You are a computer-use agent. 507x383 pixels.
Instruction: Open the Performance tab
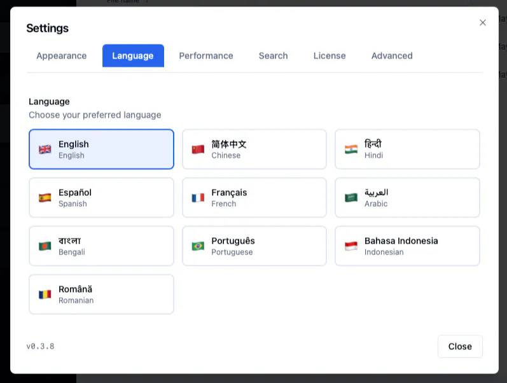[x=206, y=55]
